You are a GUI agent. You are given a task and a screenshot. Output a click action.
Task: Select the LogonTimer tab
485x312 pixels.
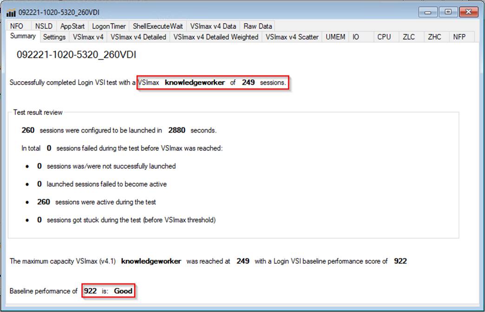tap(109, 26)
